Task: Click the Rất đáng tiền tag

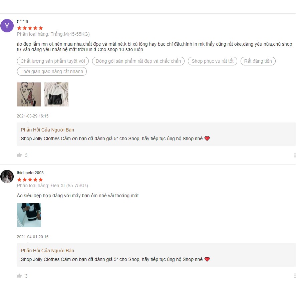Action: click(x=258, y=61)
